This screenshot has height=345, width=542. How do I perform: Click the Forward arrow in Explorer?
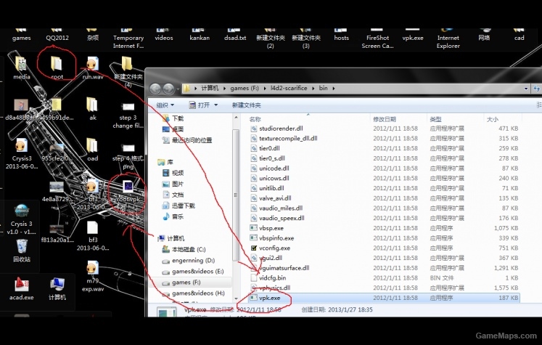coord(168,89)
